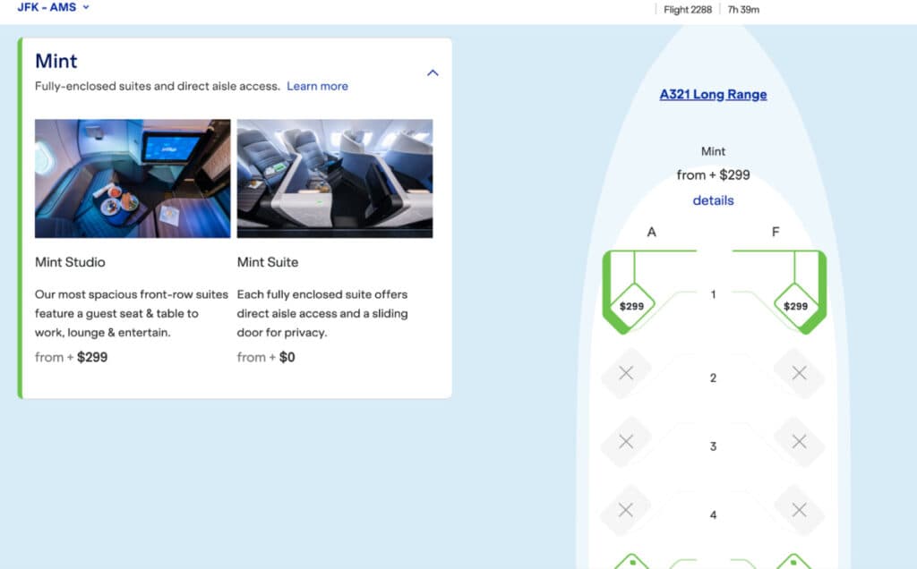Select Mint Studio seat 1A for $299

632,306
